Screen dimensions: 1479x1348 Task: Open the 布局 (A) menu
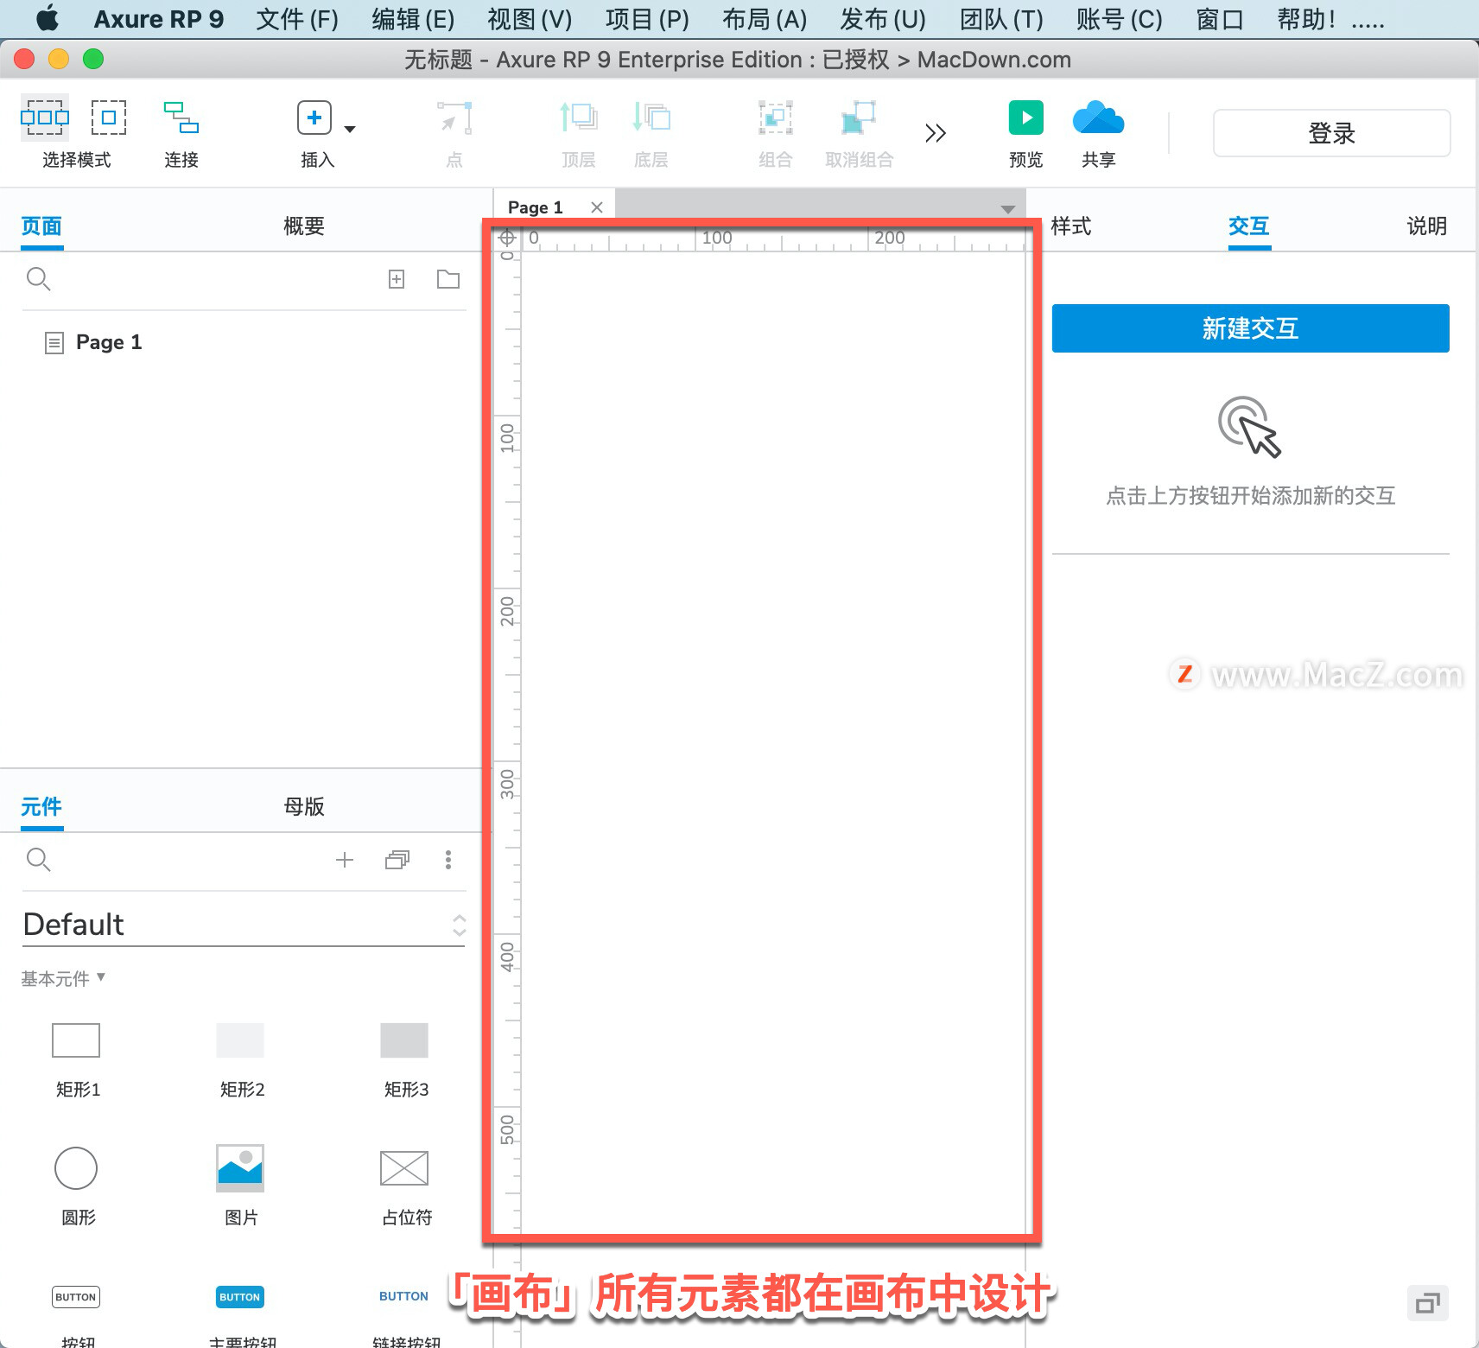765,19
